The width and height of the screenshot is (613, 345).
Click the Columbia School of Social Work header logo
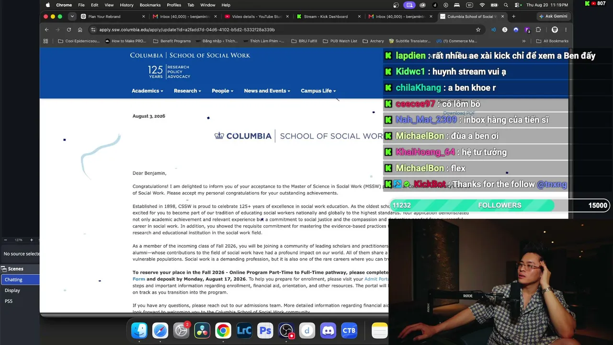(x=190, y=55)
